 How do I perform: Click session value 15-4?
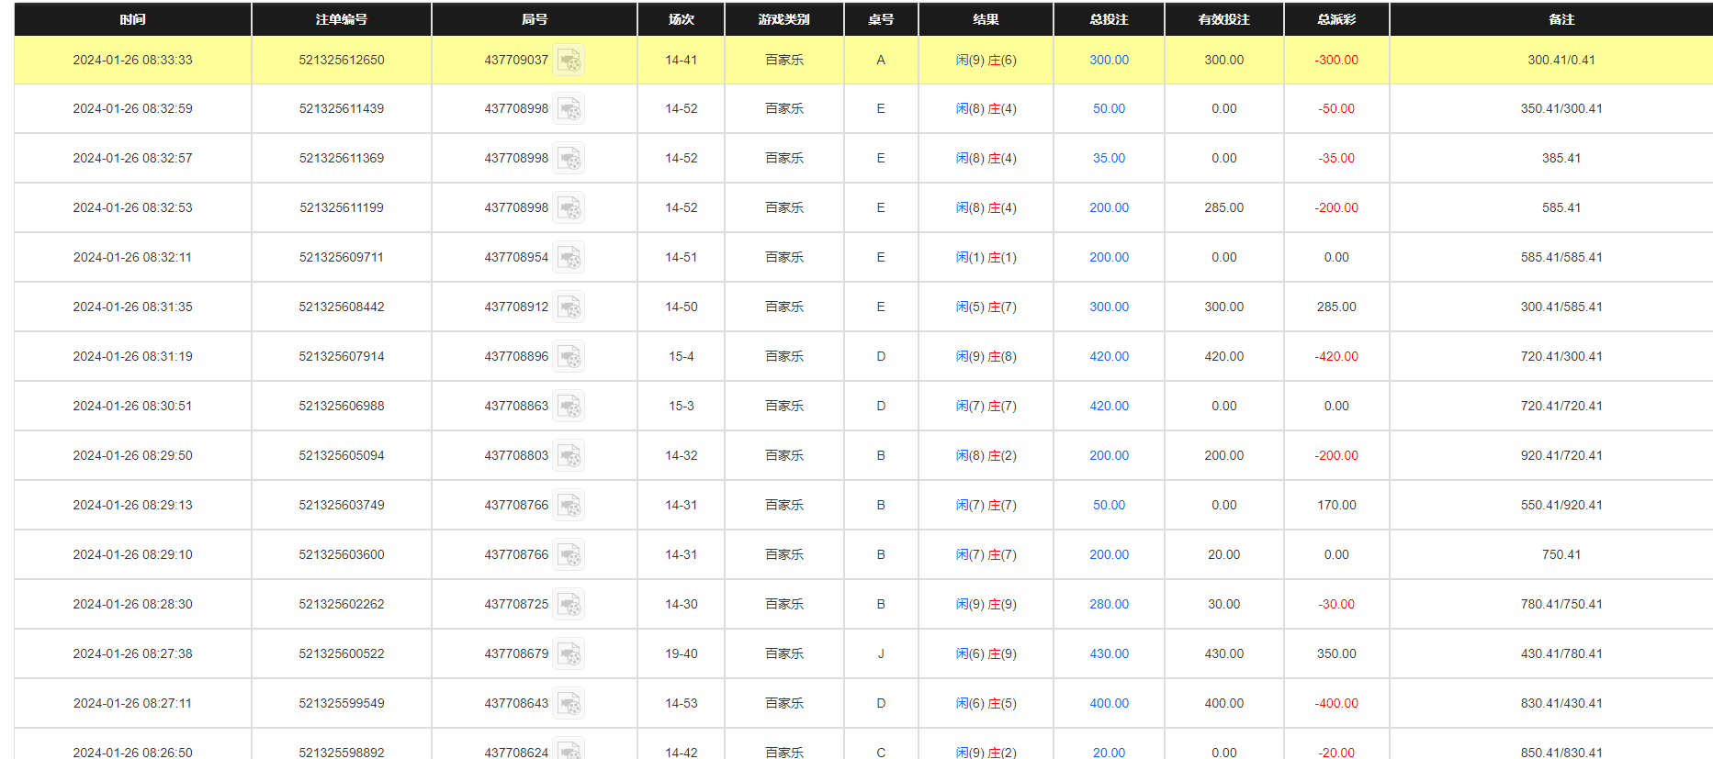[x=682, y=356]
